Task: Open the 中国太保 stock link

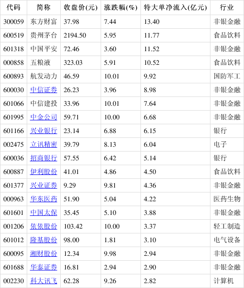Action: pyautogui.click(x=44, y=212)
